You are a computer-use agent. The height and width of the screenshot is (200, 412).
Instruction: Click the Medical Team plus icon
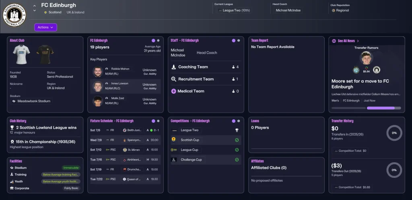point(173,91)
